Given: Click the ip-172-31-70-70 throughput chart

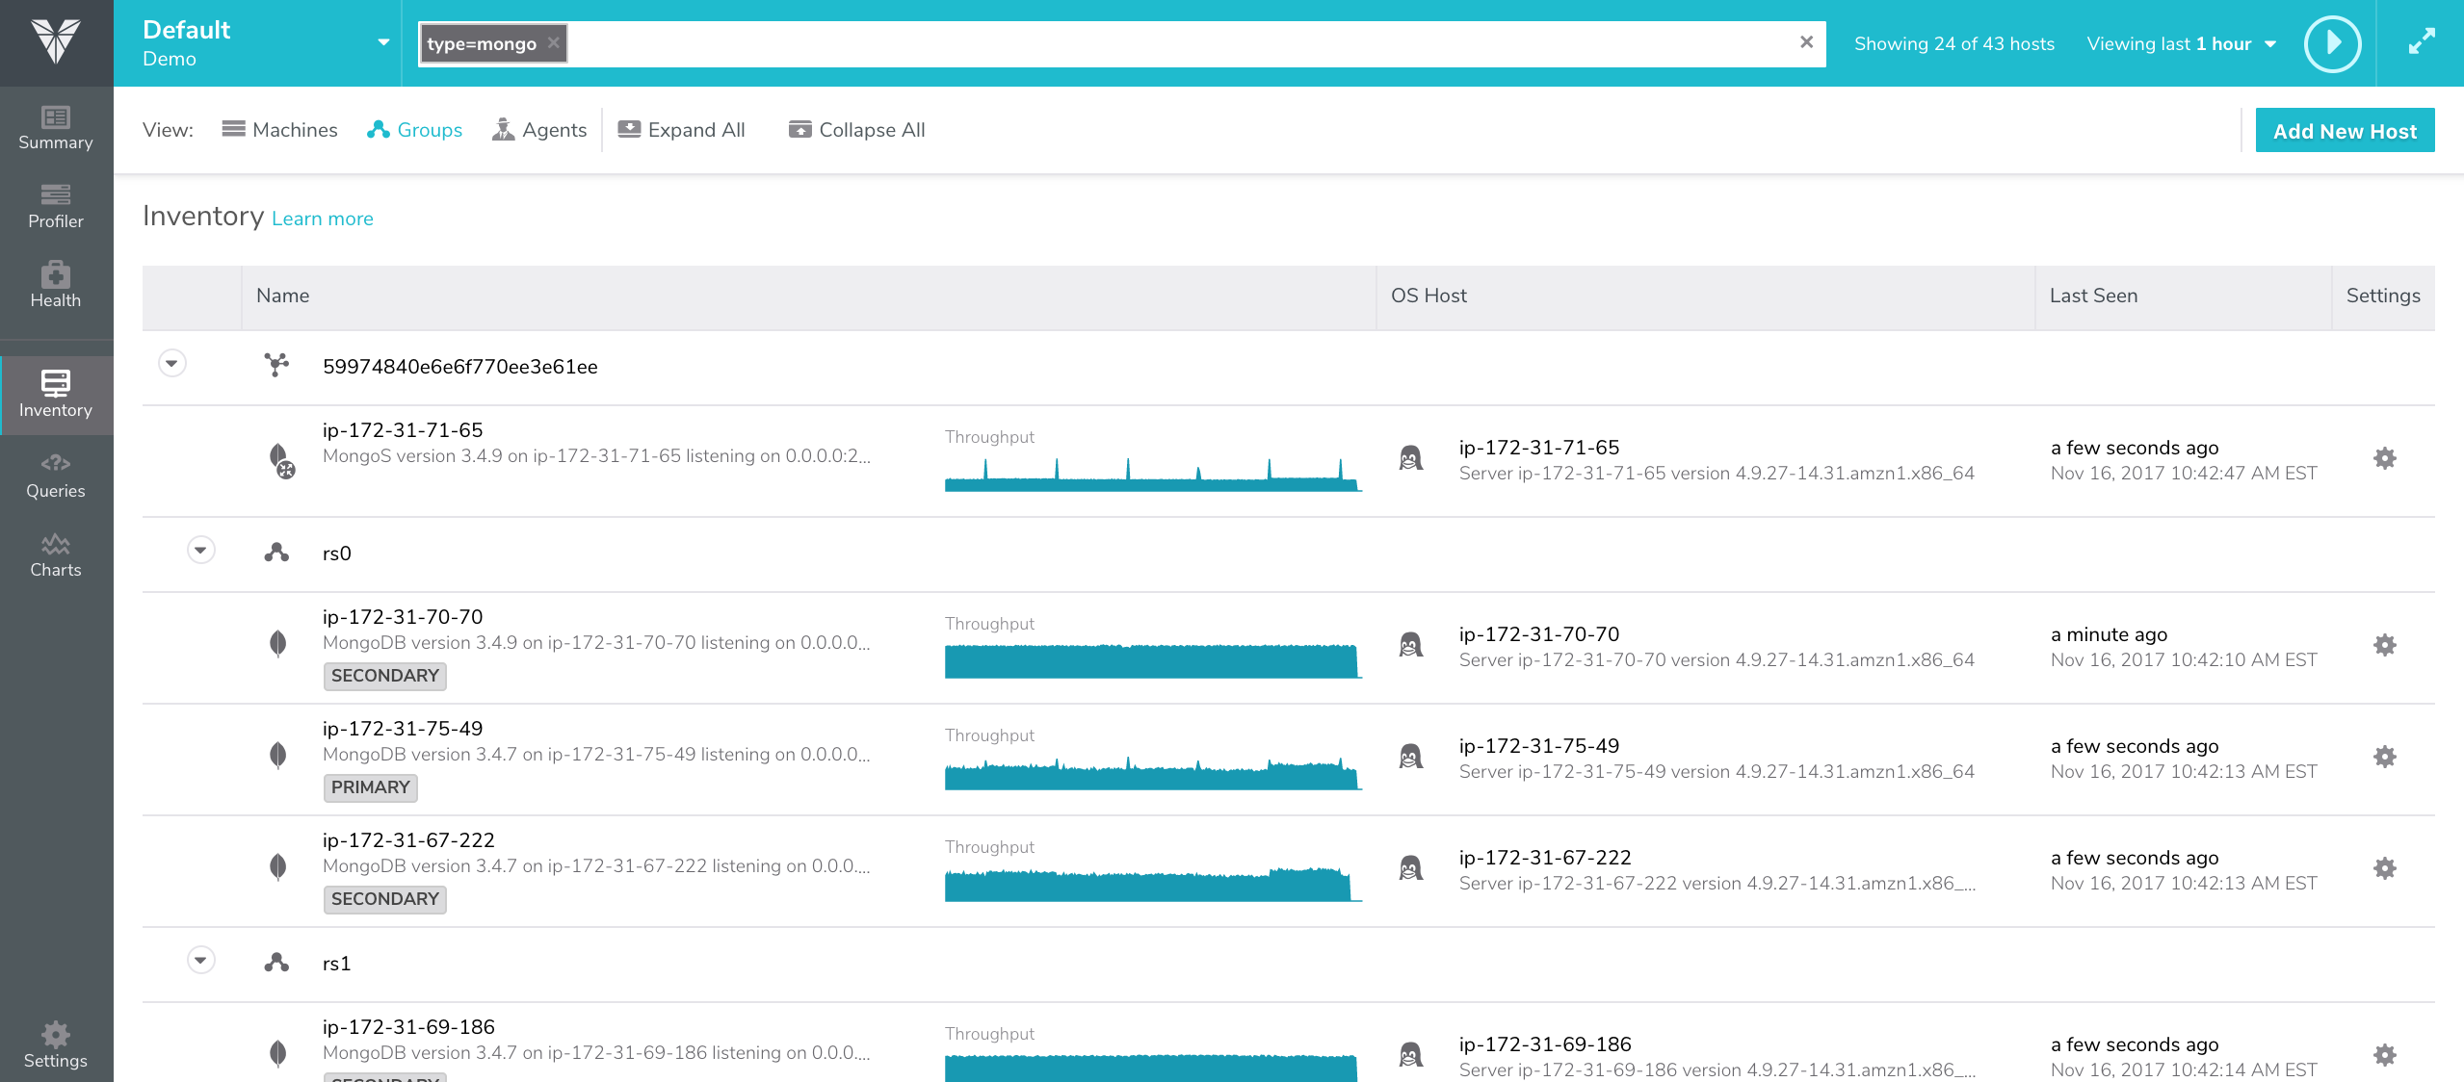Looking at the screenshot, I should point(1152,660).
